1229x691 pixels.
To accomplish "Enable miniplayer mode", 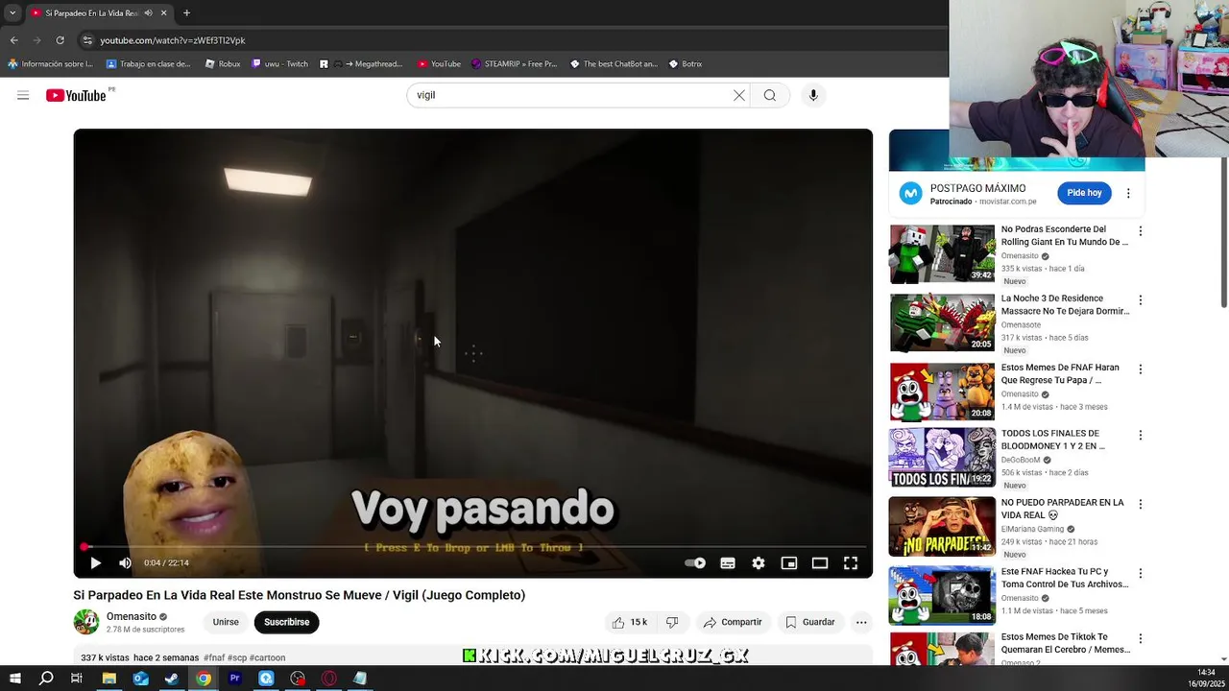I will click(789, 563).
